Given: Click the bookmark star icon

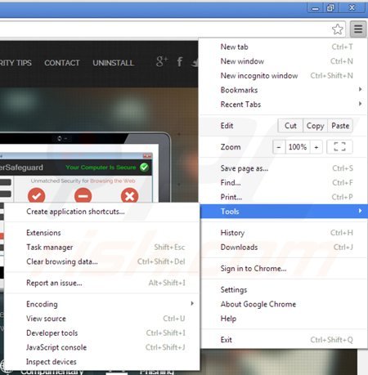Looking at the screenshot, I should (x=338, y=29).
